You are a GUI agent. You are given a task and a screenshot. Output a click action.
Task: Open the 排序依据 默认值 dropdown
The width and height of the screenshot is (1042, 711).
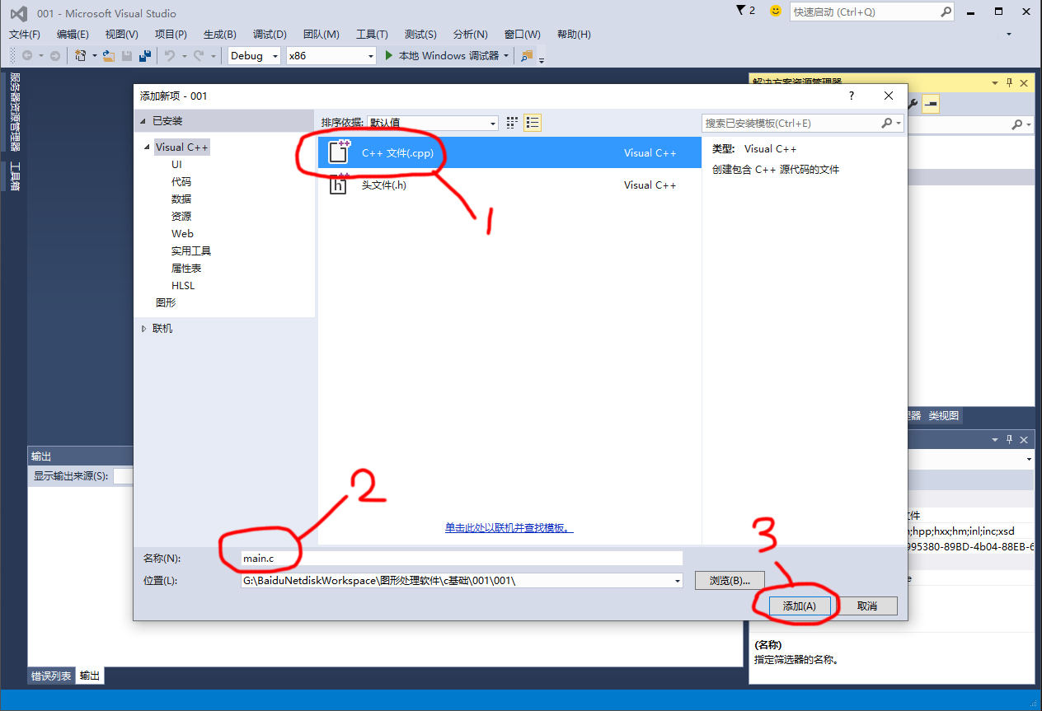coord(433,123)
